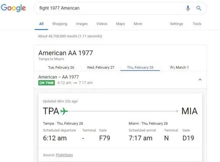
Task: Select the Fri, March 1 date tab
Action: pyautogui.click(x=180, y=67)
